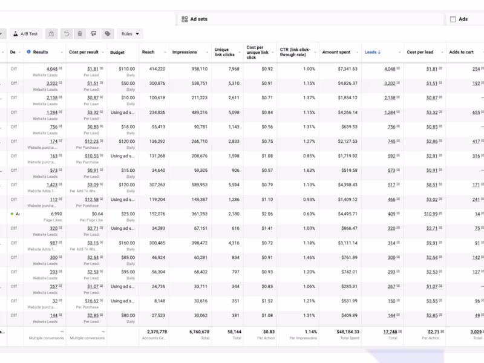Click small icon beside 150 in Leads column
The image size is (484, 363).
[398, 300]
